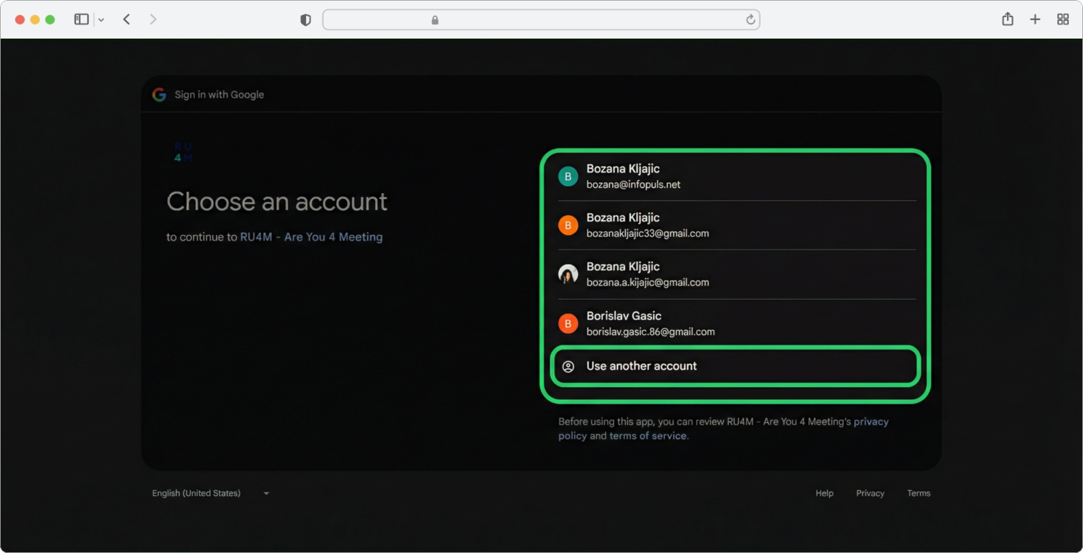Click Use another account
Viewport: 1083px width, 553px height.
(x=735, y=366)
